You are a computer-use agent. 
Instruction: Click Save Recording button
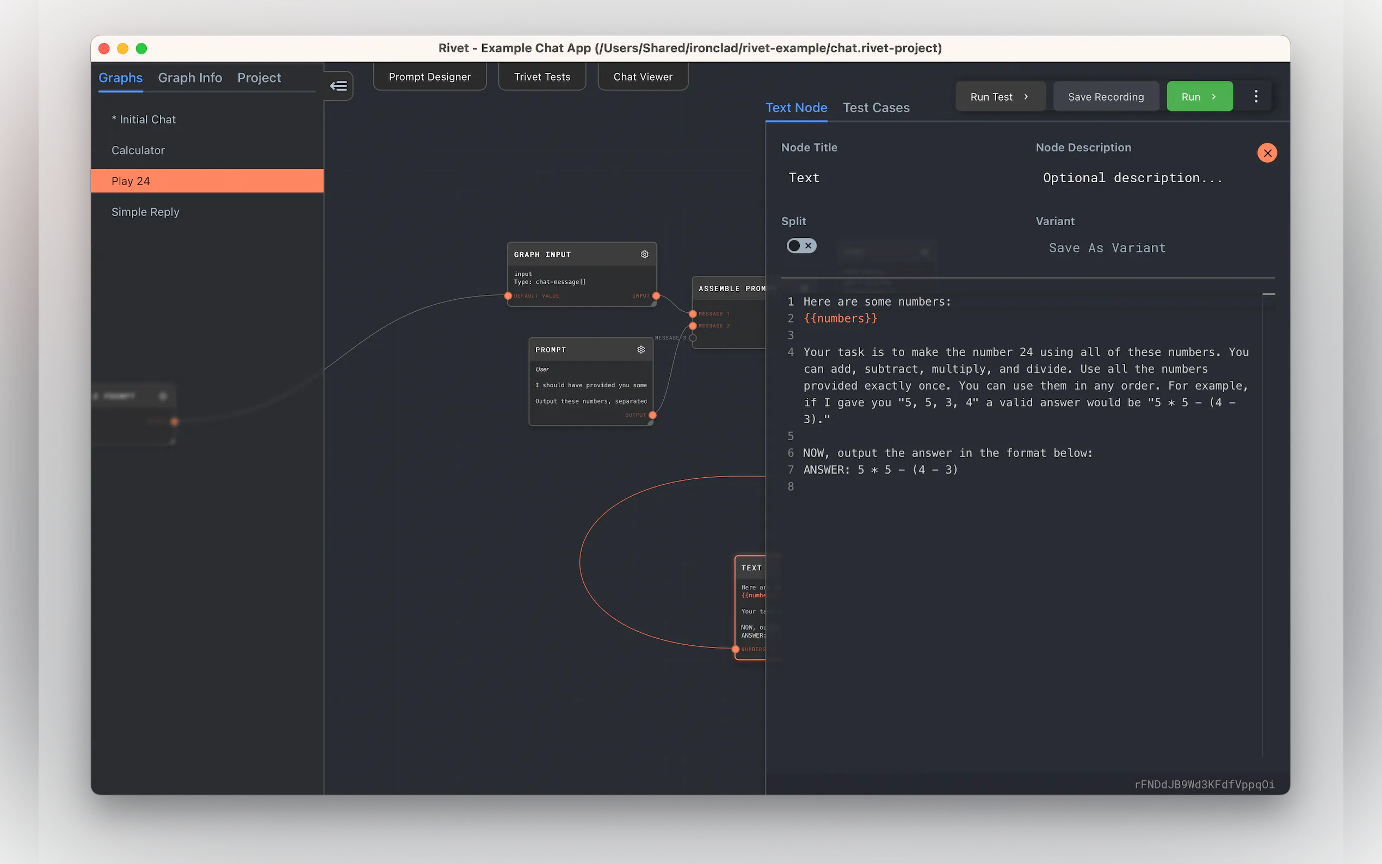click(x=1106, y=96)
